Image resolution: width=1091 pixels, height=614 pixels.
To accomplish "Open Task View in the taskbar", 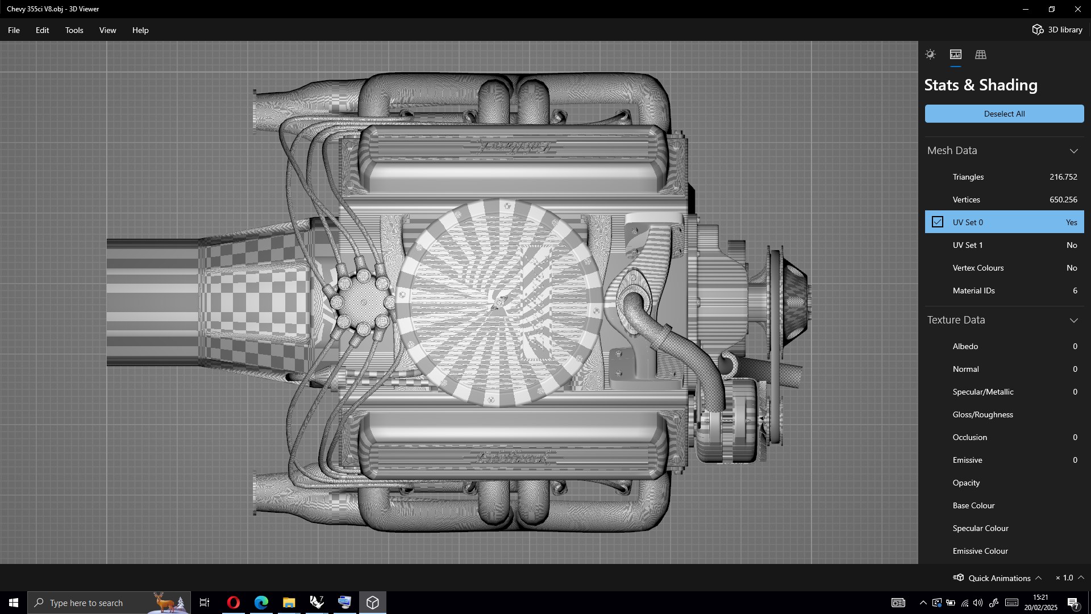I will point(205,603).
